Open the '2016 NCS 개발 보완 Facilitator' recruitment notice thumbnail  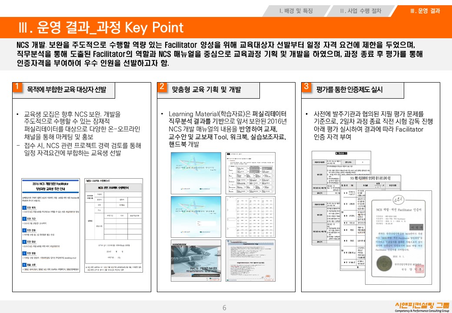pos(50,225)
